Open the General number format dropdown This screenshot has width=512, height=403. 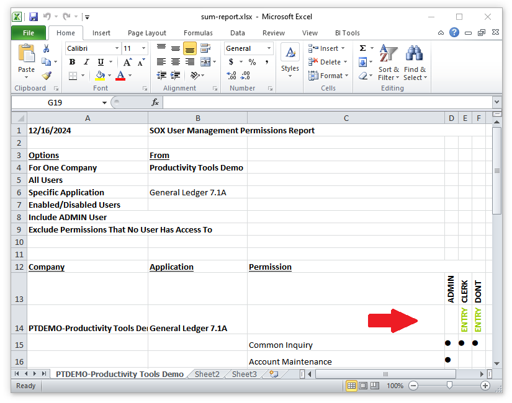point(269,48)
